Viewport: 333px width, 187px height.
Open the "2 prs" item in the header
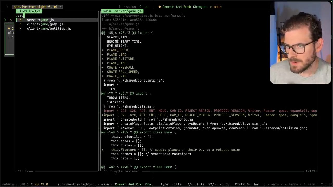coord(144,7)
